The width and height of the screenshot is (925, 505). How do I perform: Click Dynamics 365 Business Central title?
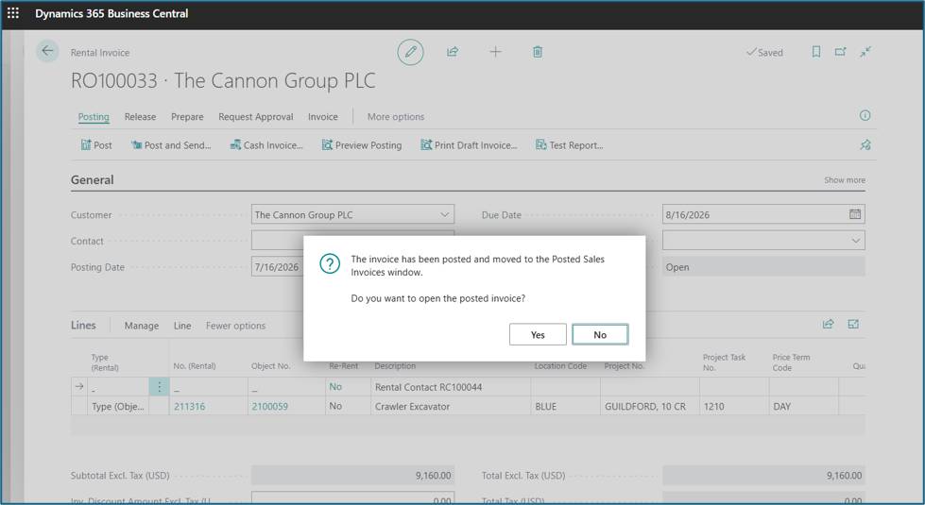[x=111, y=13]
